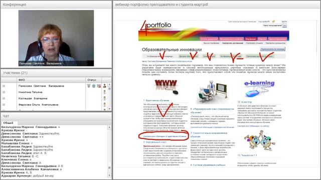This screenshot has height=180, width=321.
Task: Click the chat panel scroll down arrow
Action: (x=109, y=175)
